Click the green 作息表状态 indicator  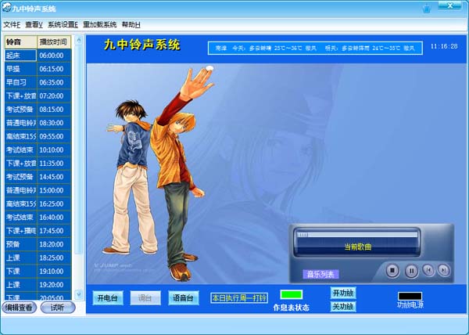pyautogui.click(x=292, y=294)
